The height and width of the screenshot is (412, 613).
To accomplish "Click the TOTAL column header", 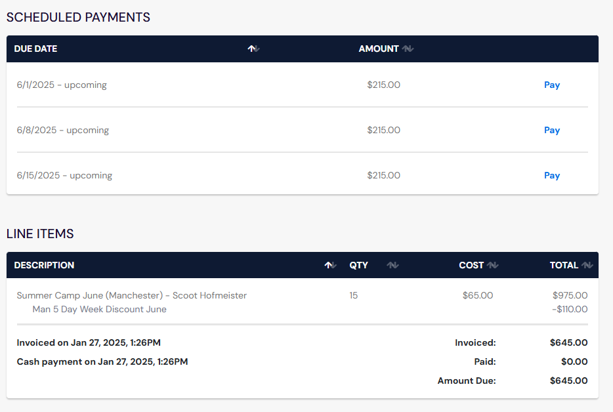I will [x=564, y=264].
